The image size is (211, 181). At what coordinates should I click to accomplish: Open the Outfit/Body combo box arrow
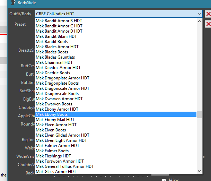tap(199, 14)
